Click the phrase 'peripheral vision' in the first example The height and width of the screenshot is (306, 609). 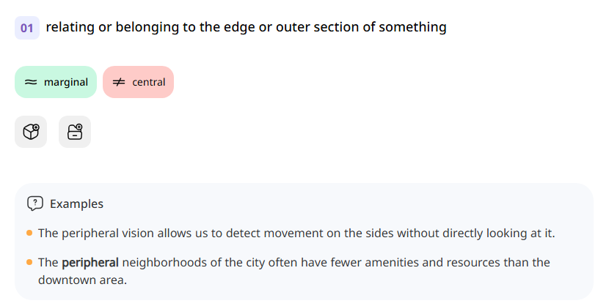click(100, 234)
